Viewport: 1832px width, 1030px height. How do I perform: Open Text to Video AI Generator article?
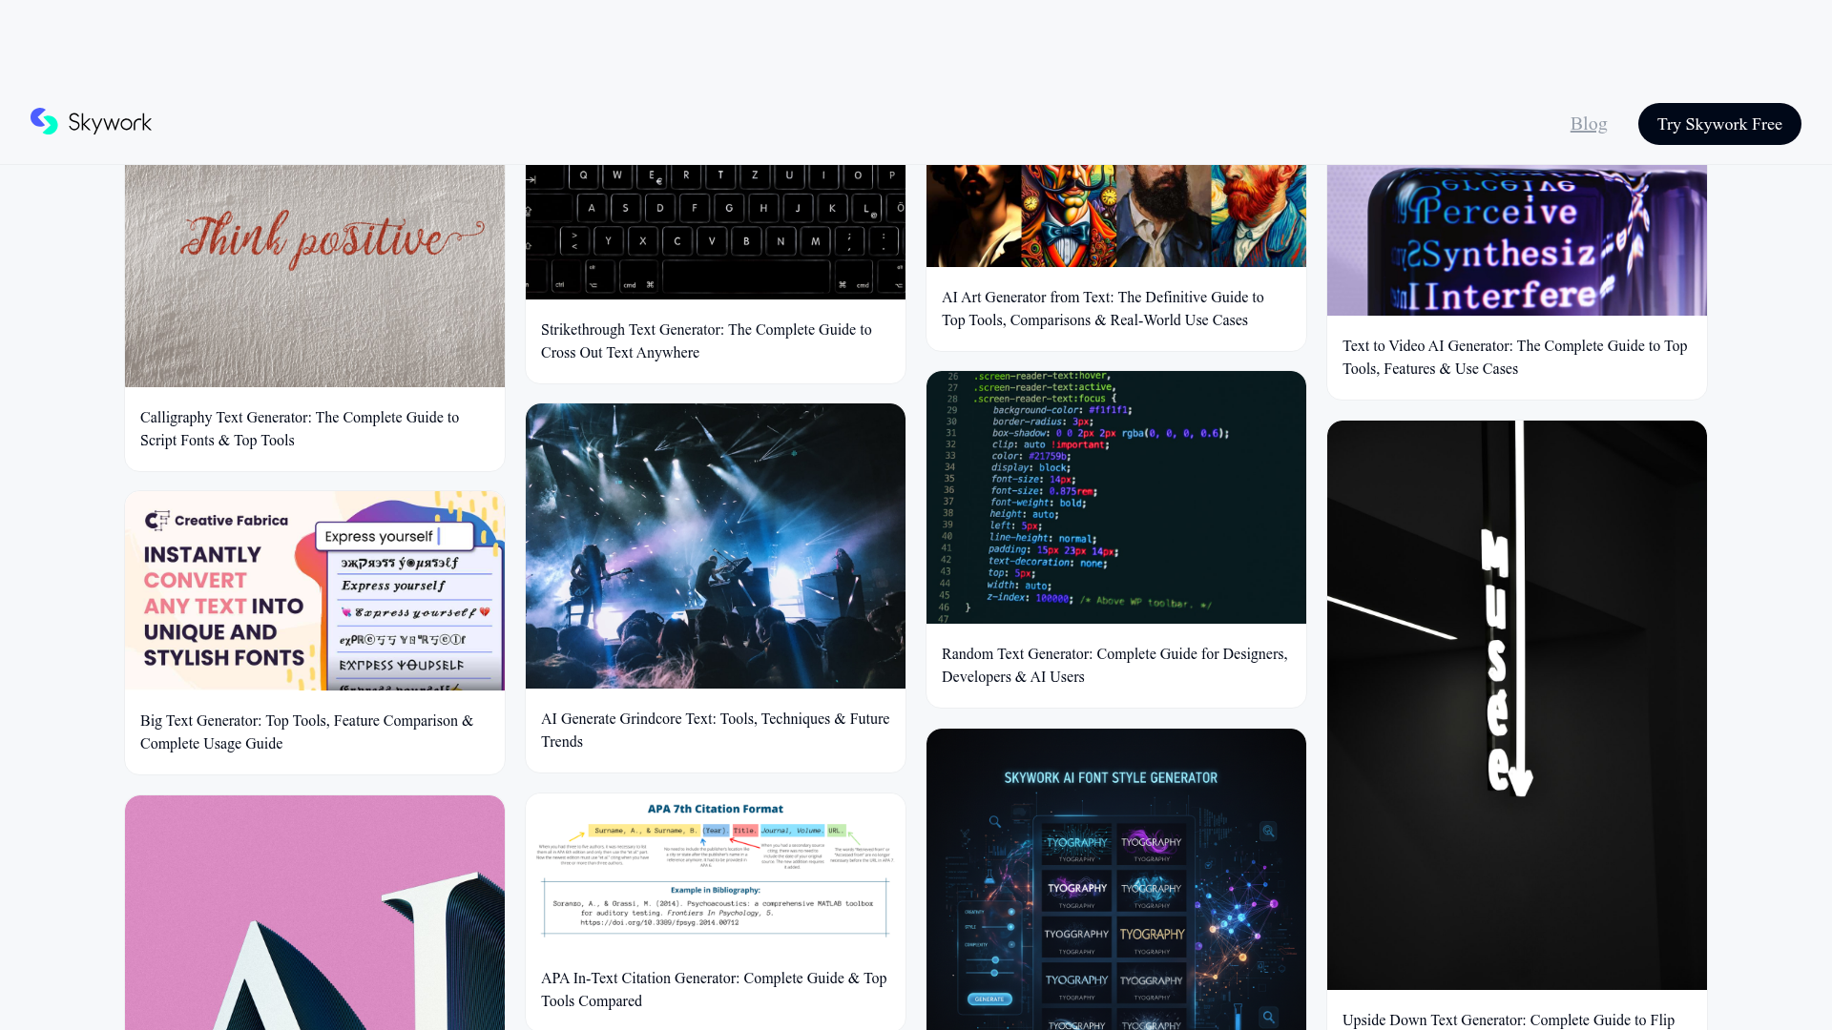pyautogui.click(x=1515, y=358)
